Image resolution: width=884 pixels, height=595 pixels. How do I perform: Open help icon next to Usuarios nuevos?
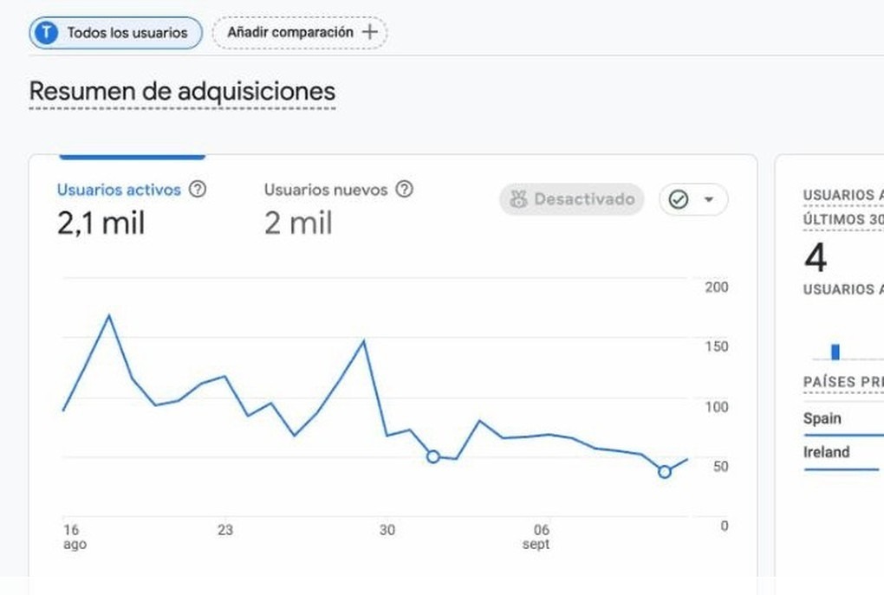tap(404, 189)
